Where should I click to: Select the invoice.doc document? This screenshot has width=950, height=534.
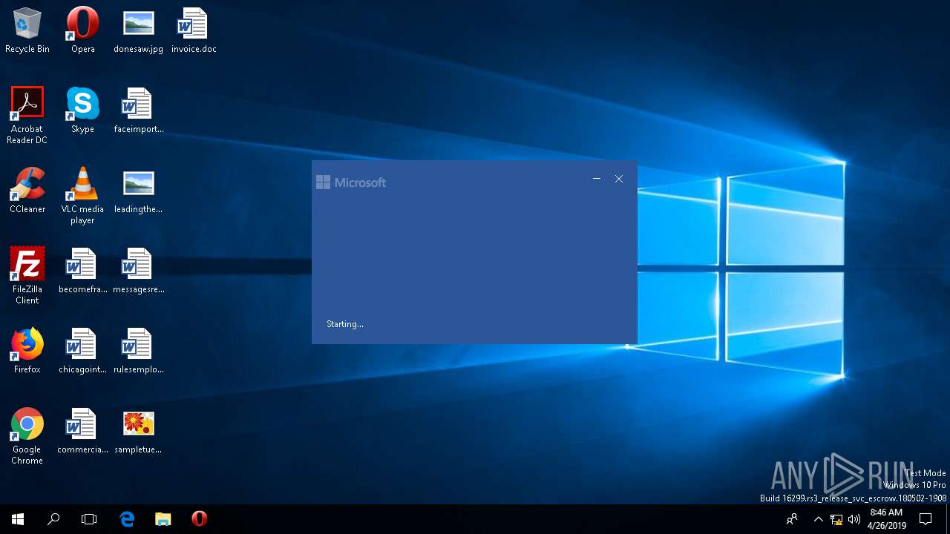pyautogui.click(x=194, y=31)
